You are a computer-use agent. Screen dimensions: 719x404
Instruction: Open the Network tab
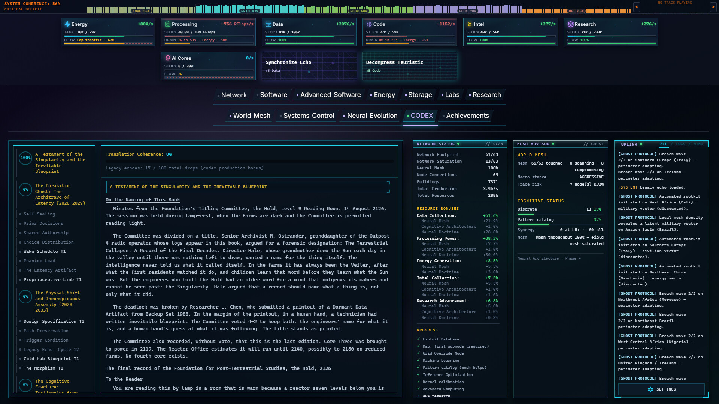pos(232,95)
